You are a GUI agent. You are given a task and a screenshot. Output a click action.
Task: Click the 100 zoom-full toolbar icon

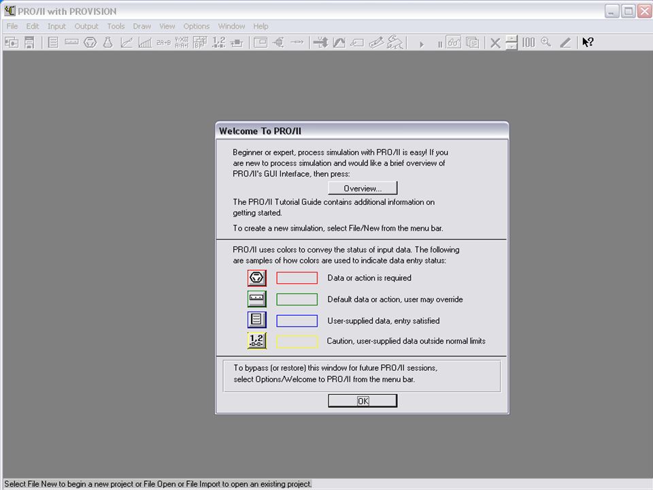529,42
